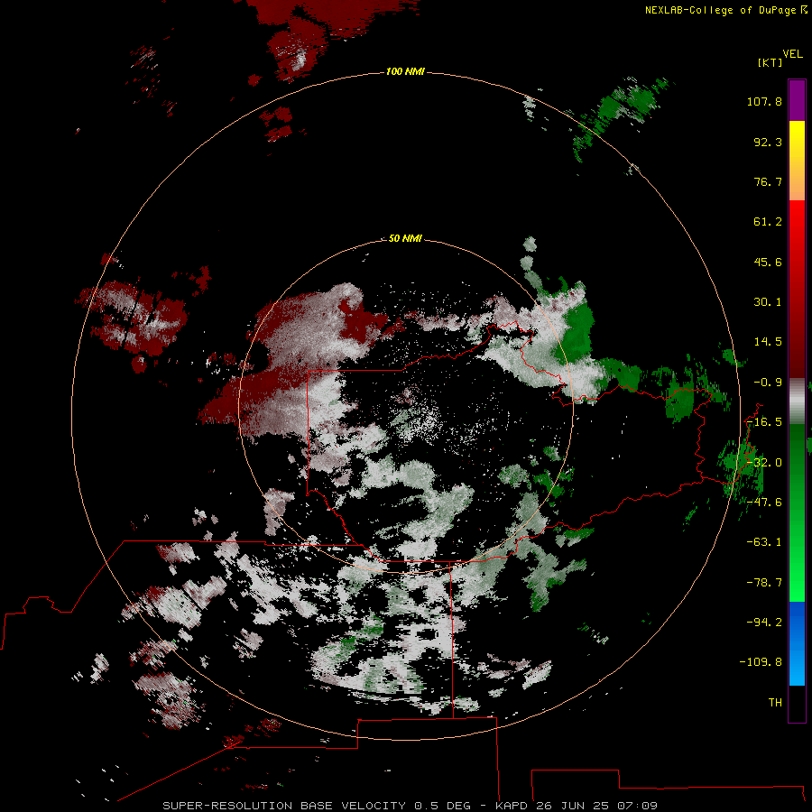
Task: Click the -16.5 scale value
Action: (764, 422)
